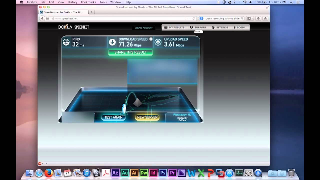Open the Firefox downloads arrow button
320x180 pixels.
point(258,18)
